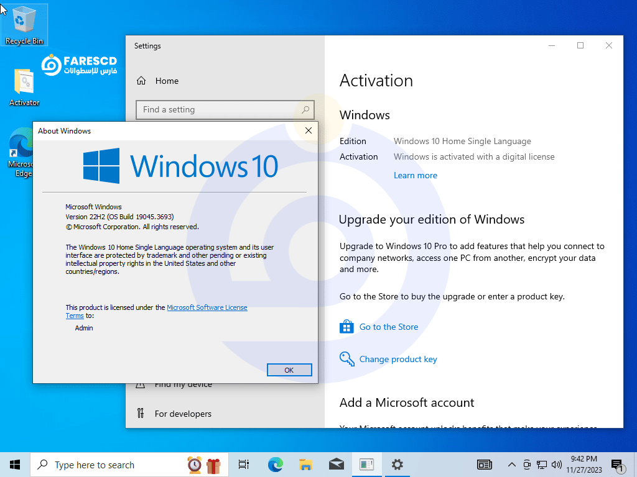Open Task View from taskbar

pyautogui.click(x=244, y=465)
